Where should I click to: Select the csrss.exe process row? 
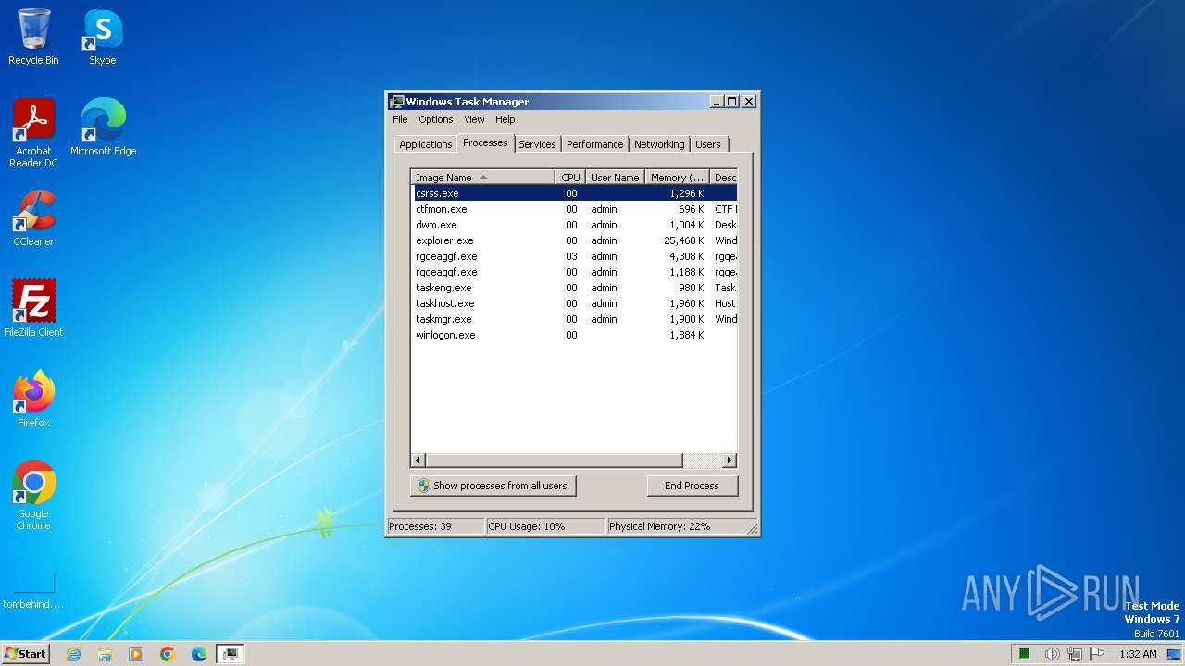(x=575, y=193)
